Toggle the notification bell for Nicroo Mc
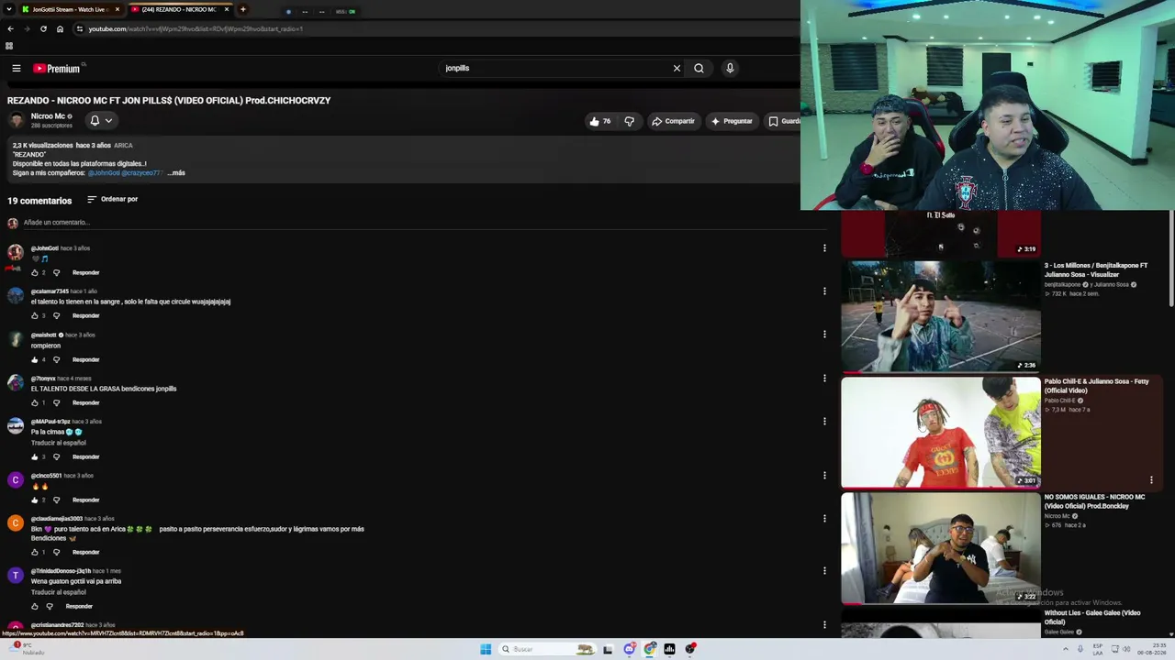 click(101, 120)
